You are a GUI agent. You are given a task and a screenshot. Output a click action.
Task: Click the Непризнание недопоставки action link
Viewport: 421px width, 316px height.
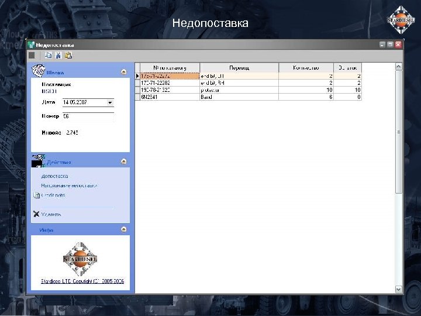69,186
